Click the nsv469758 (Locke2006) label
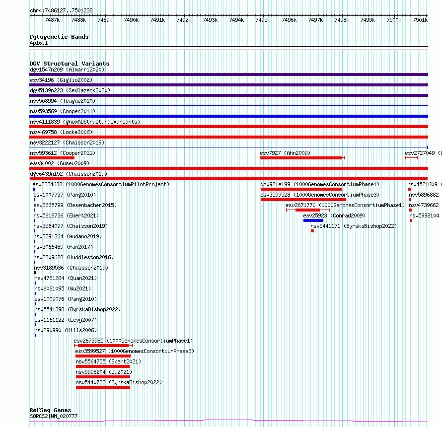Image resolution: width=442 pixels, height=427 pixels. (61, 132)
